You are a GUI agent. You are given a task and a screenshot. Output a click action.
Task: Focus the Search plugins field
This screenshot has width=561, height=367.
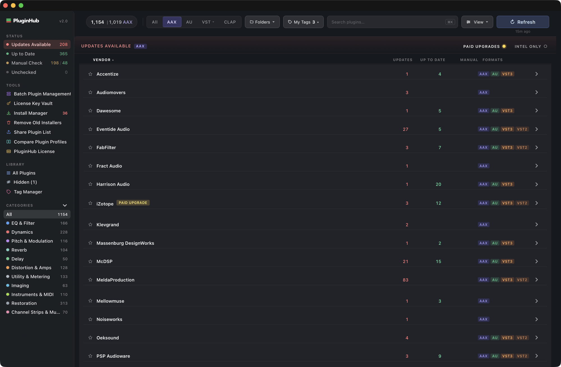392,22
